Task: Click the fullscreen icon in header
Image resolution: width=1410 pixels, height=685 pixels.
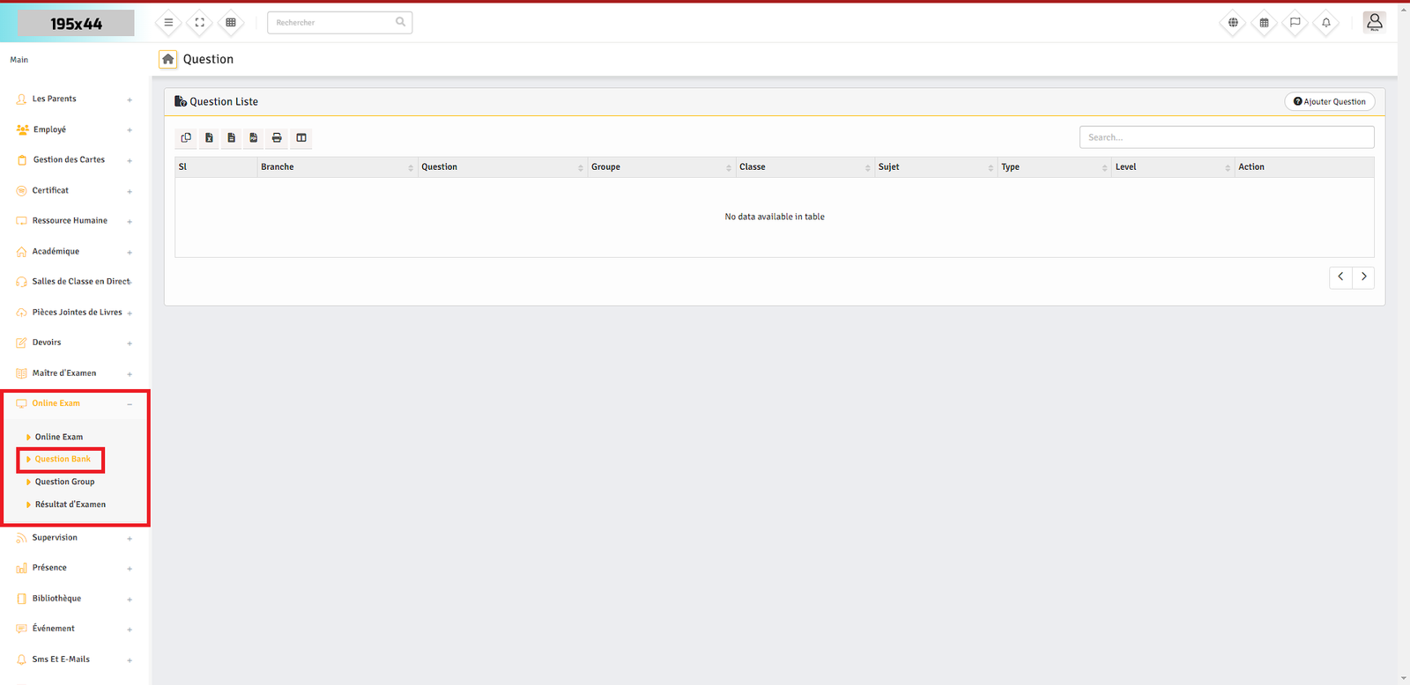Action: pyautogui.click(x=200, y=23)
